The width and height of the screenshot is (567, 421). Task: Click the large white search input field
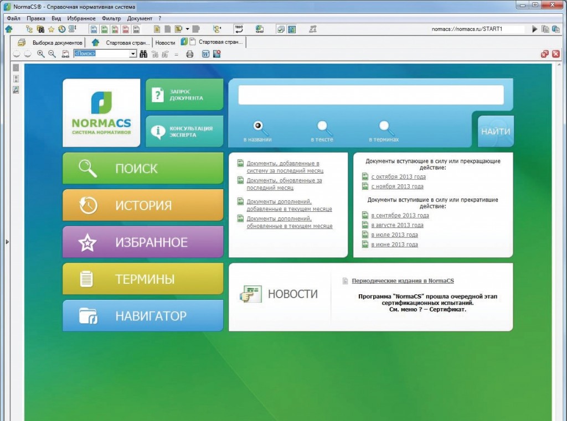coord(371,95)
